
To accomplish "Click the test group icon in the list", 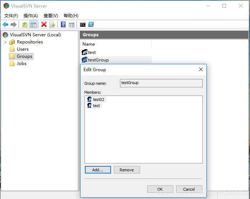I will point(85,52).
